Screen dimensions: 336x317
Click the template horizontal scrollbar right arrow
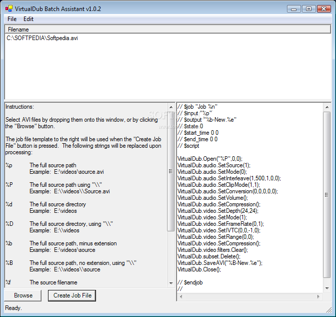click(x=318, y=296)
